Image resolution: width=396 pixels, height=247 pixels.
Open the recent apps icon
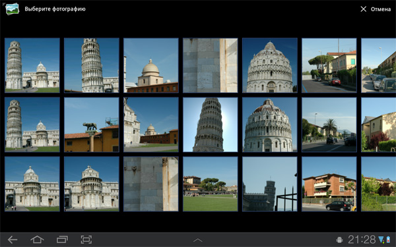(x=62, y=240)
